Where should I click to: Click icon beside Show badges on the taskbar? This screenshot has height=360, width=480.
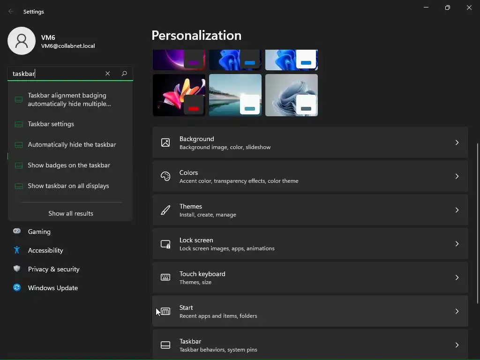point(19,165)
